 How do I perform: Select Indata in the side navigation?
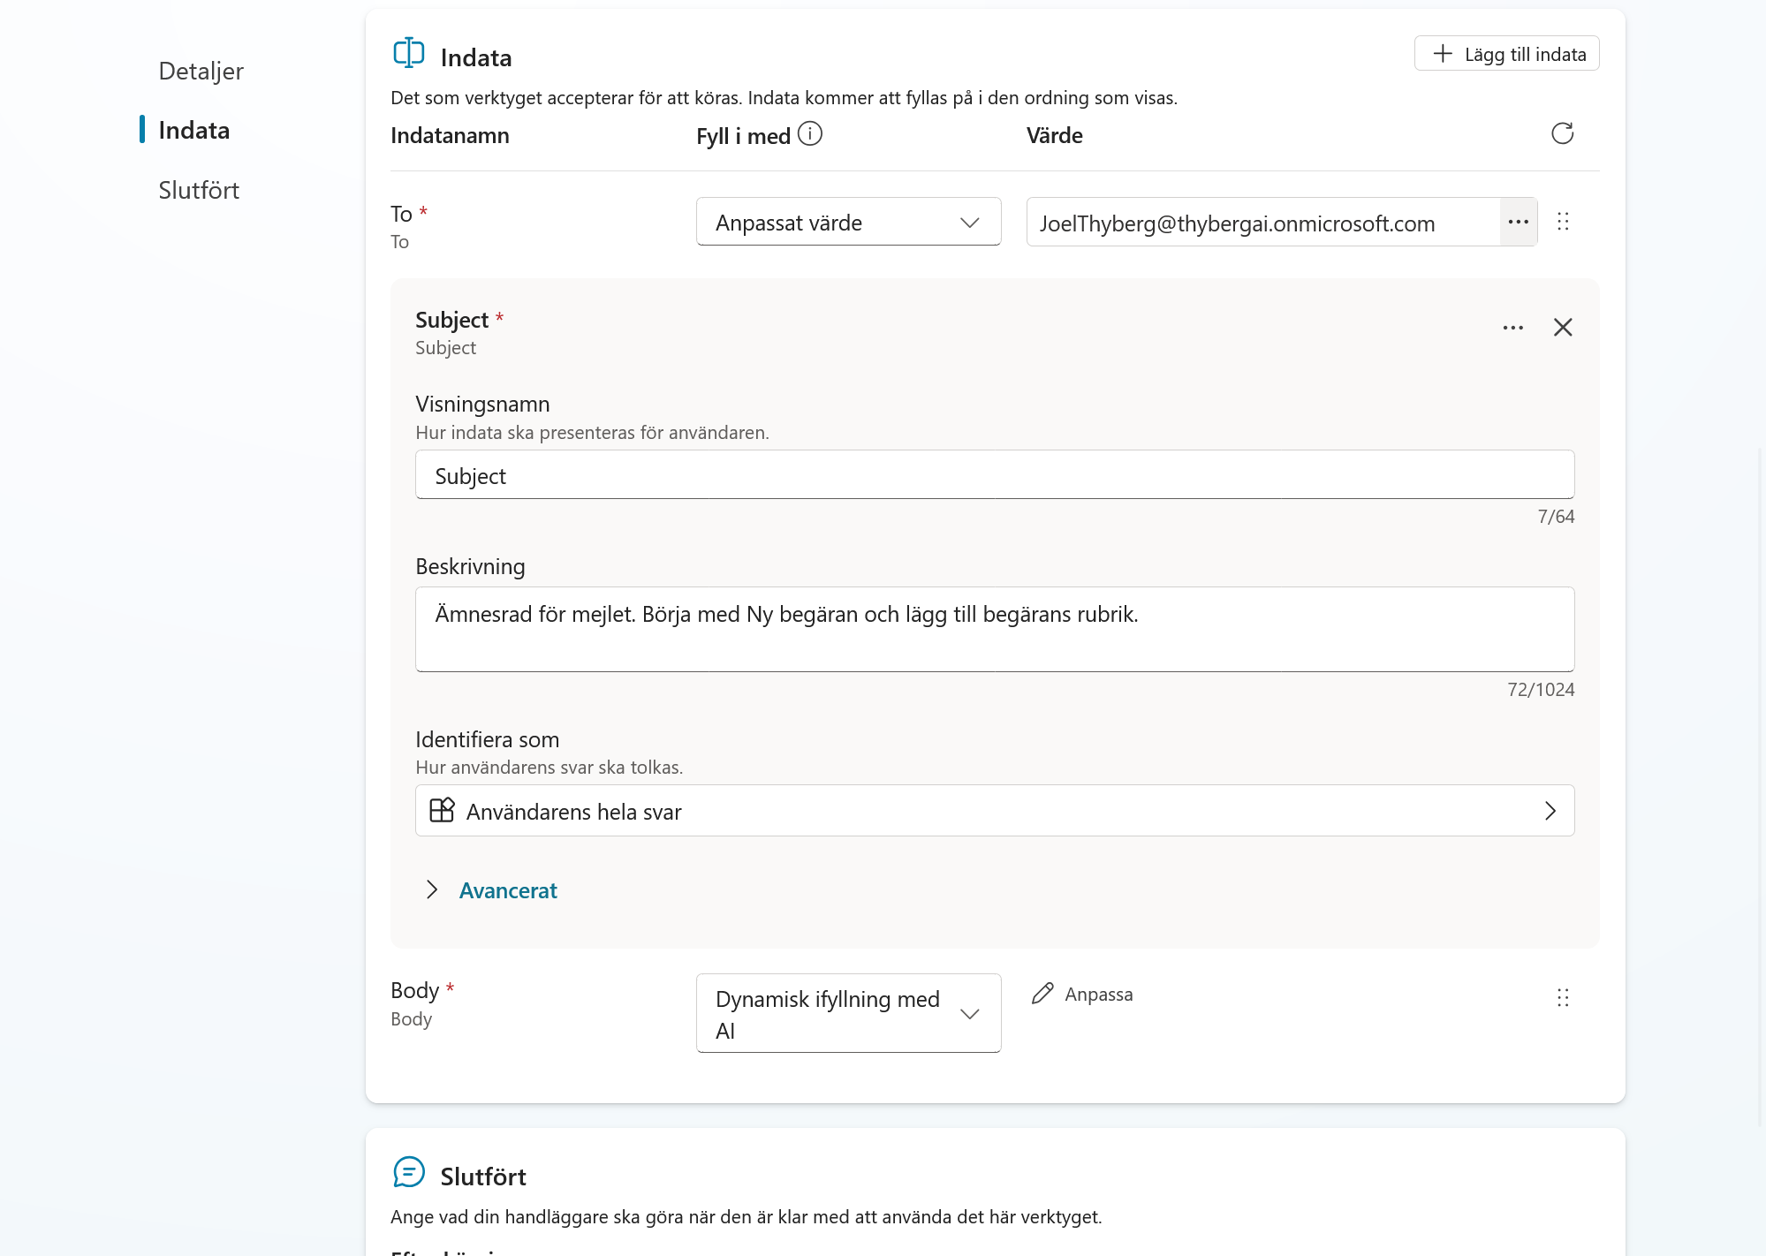click(193, 130)
